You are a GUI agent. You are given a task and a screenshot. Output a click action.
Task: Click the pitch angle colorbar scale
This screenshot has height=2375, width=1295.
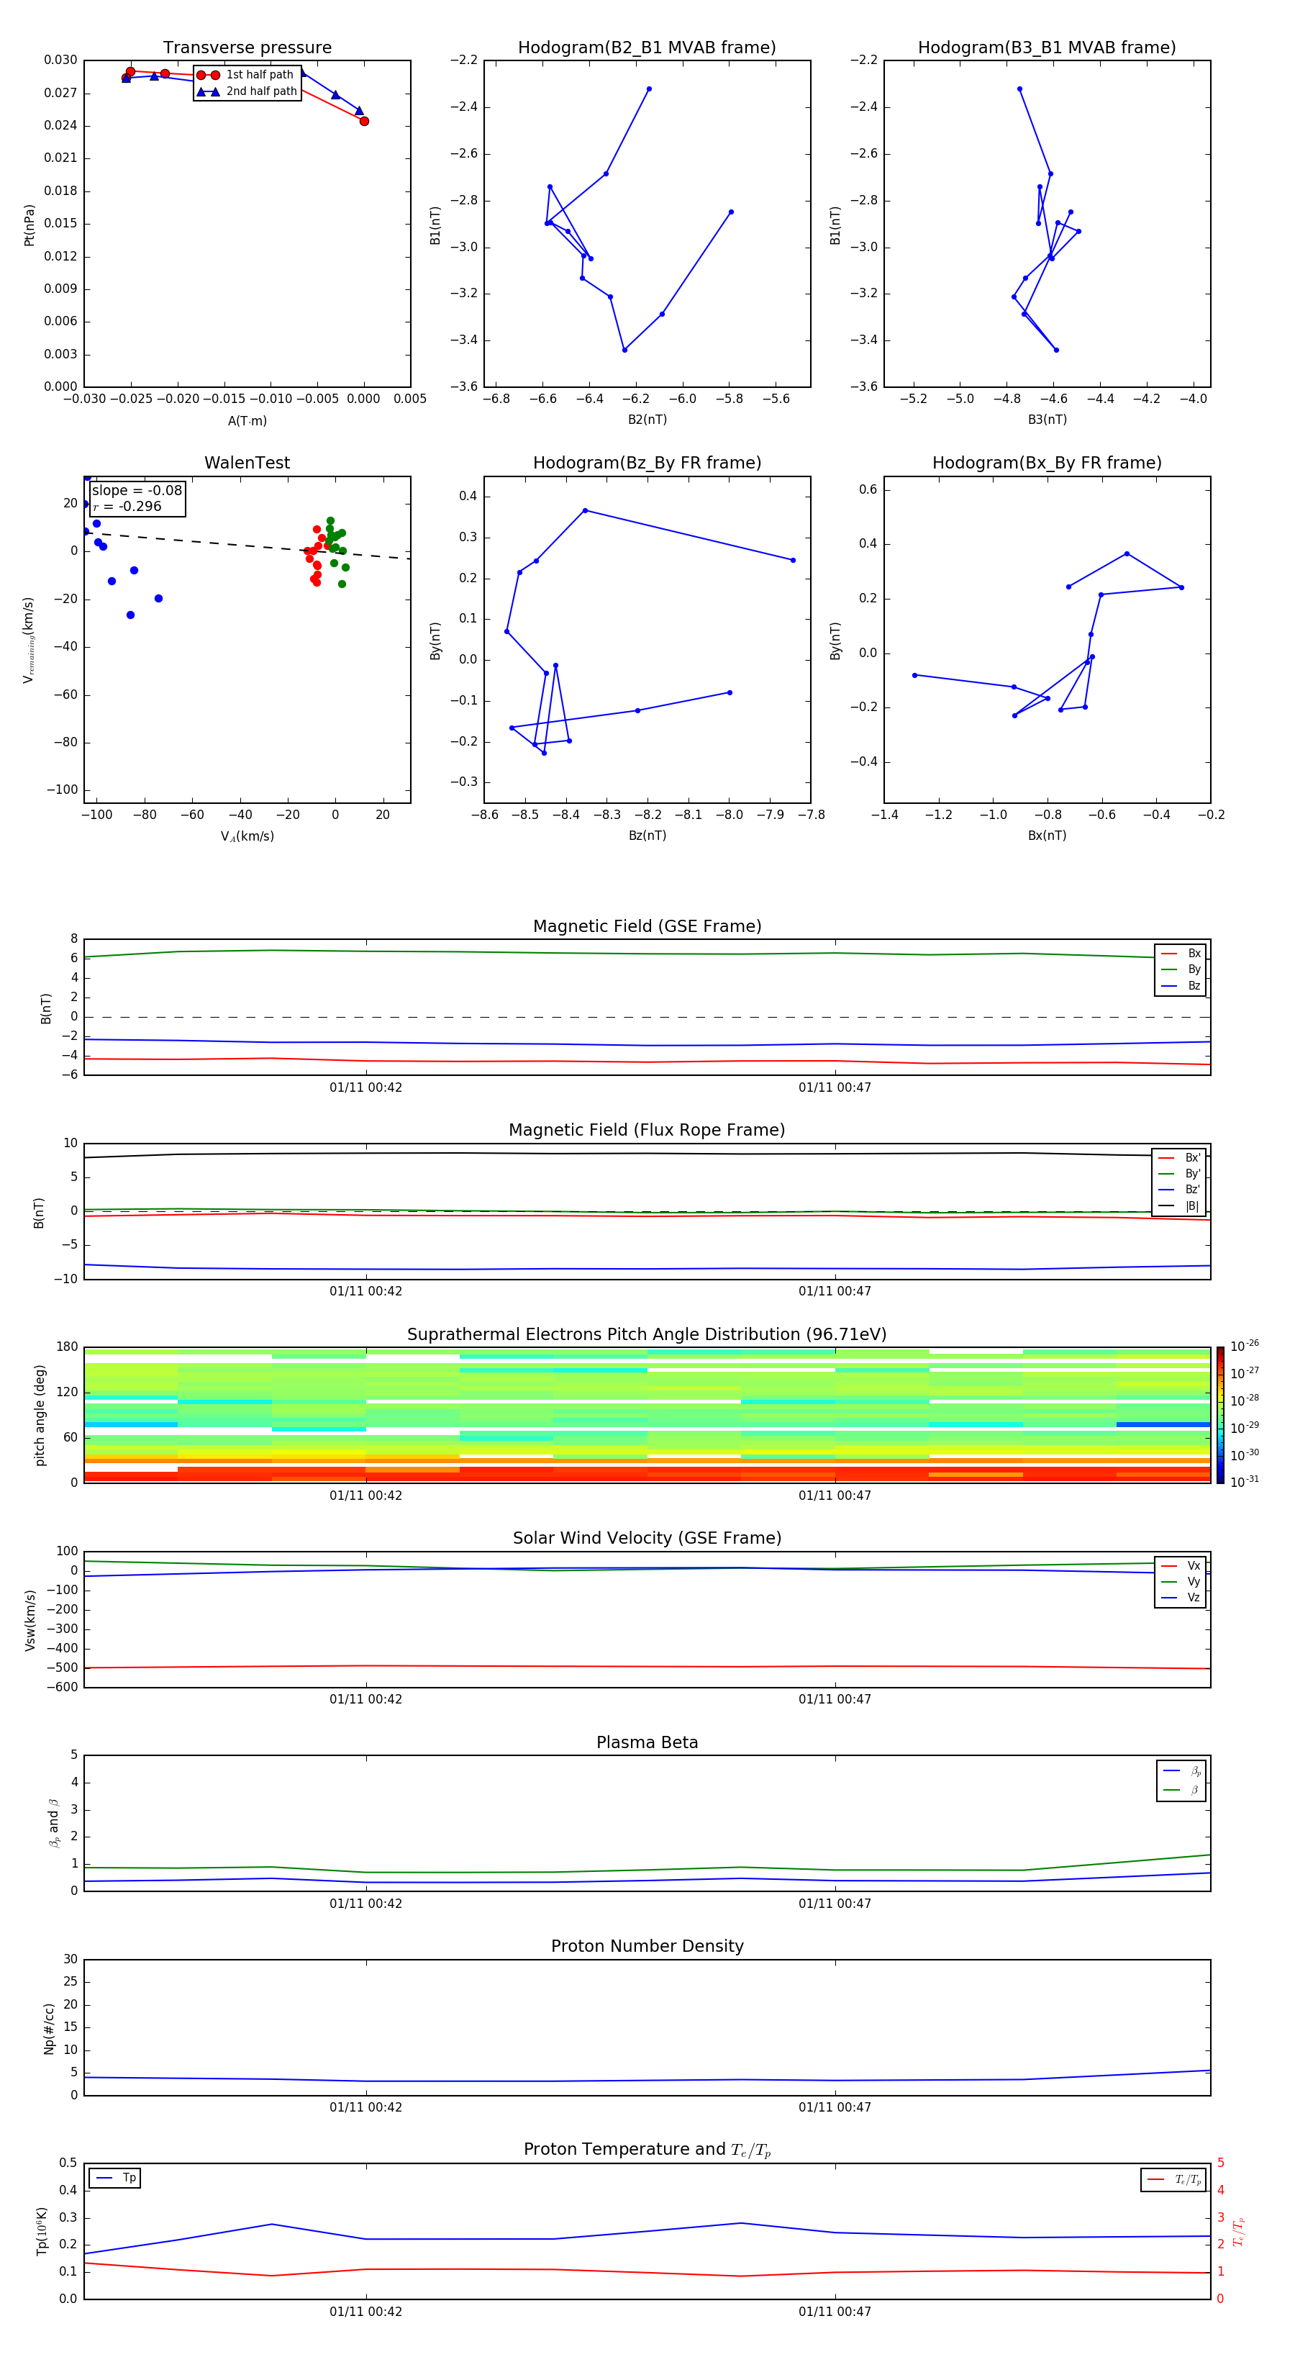pyautogui.click(x=1220, y=1415)
